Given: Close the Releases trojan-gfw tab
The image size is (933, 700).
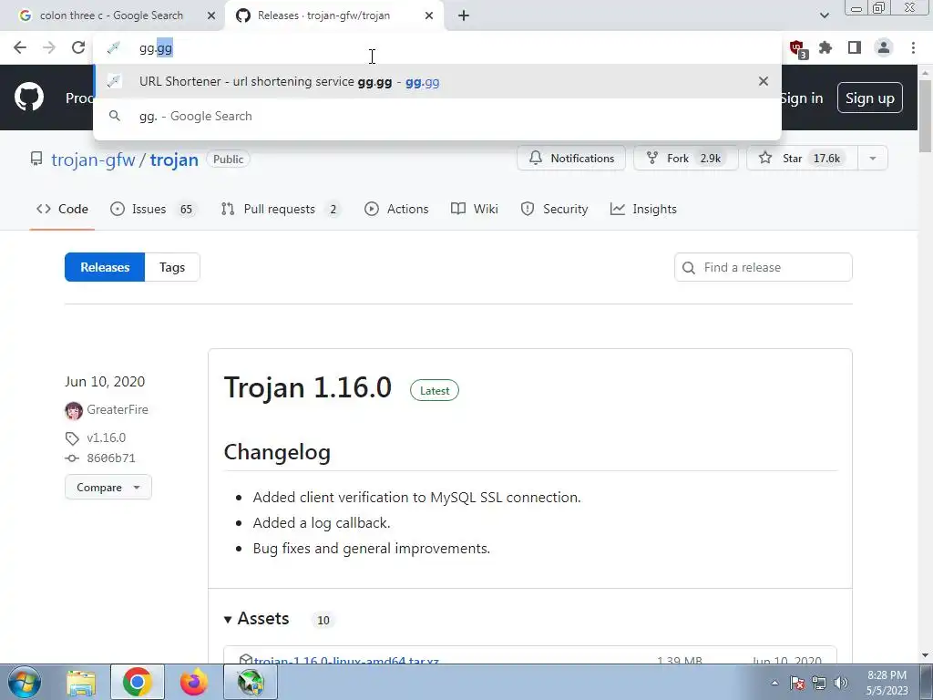Looking at the screenshot, I should tap(429, 16).
